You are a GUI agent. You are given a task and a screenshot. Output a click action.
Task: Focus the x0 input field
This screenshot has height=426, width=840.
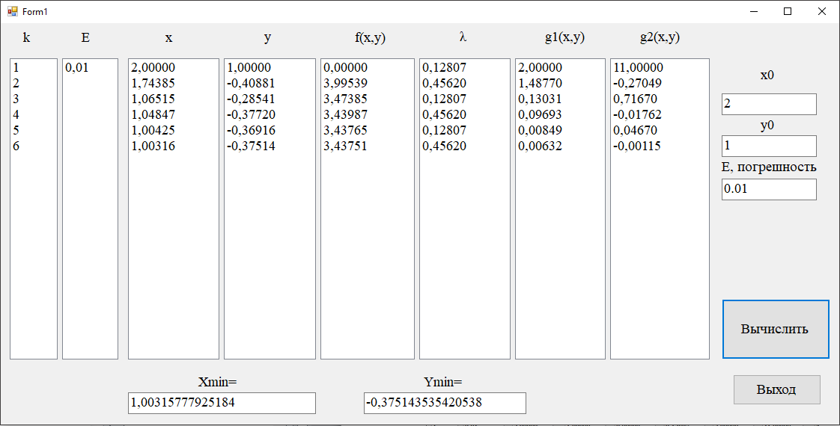point(769,104)
